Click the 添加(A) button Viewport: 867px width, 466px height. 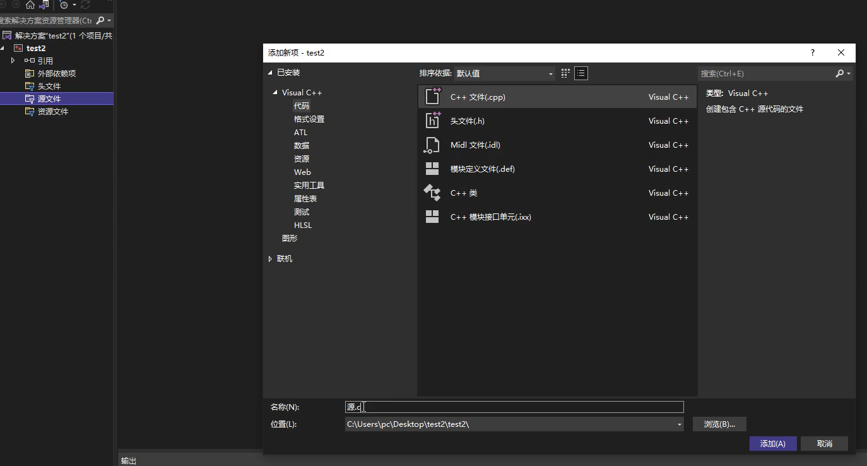click(772, 443)
